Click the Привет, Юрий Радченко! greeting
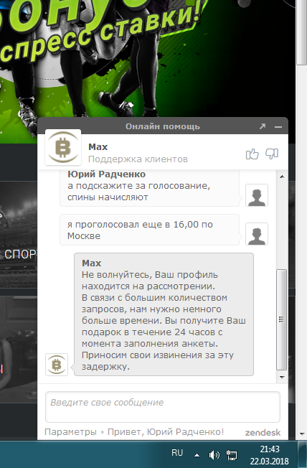 (x=166, y=432)
